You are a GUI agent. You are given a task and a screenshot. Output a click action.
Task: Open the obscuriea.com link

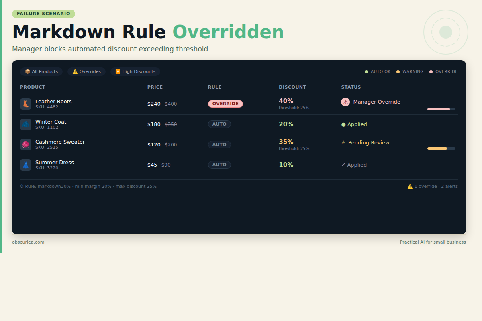click(x=28, y=242)
